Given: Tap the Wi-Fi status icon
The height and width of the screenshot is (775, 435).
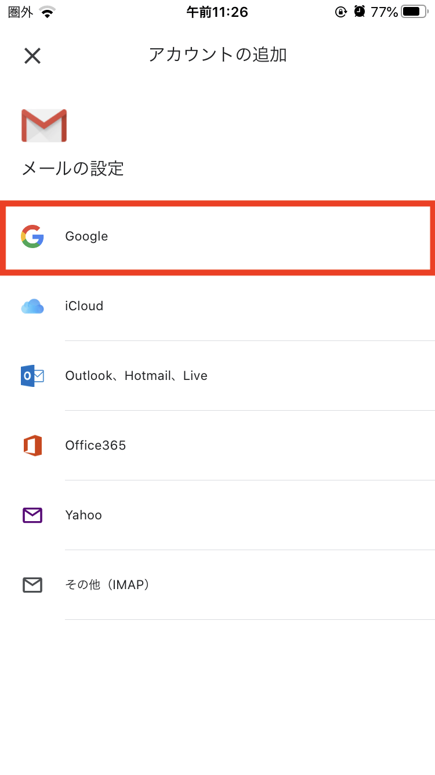Looking at the screenshot, I should click(48, 12).
